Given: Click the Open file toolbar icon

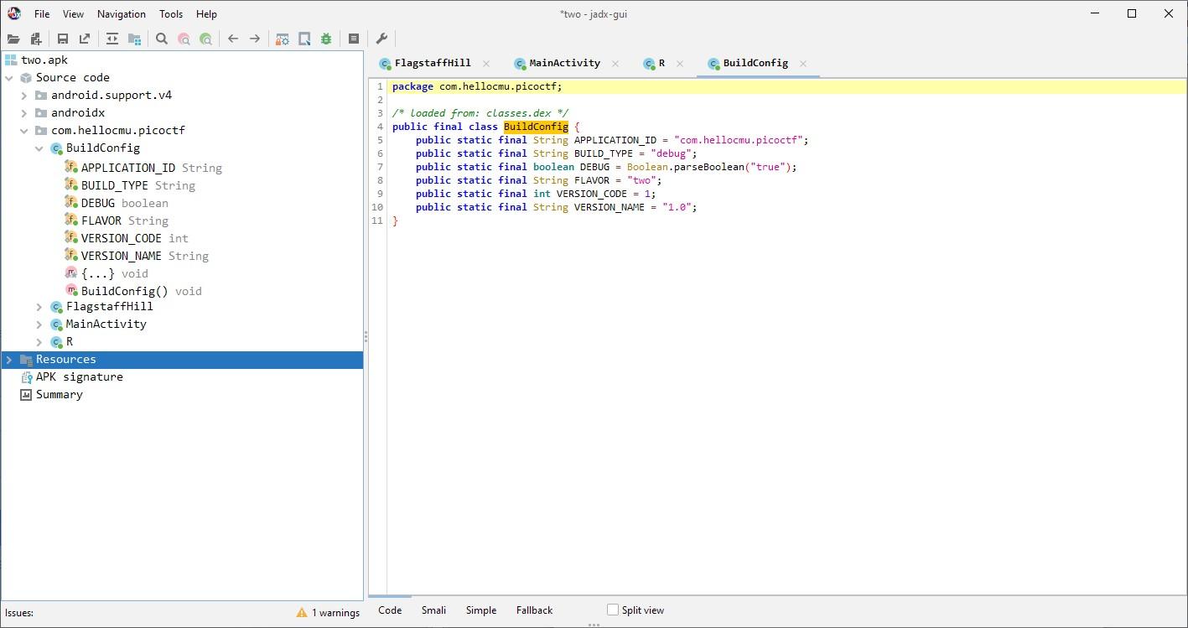Looking at the screenshot, I should click(x=13, y=39).
